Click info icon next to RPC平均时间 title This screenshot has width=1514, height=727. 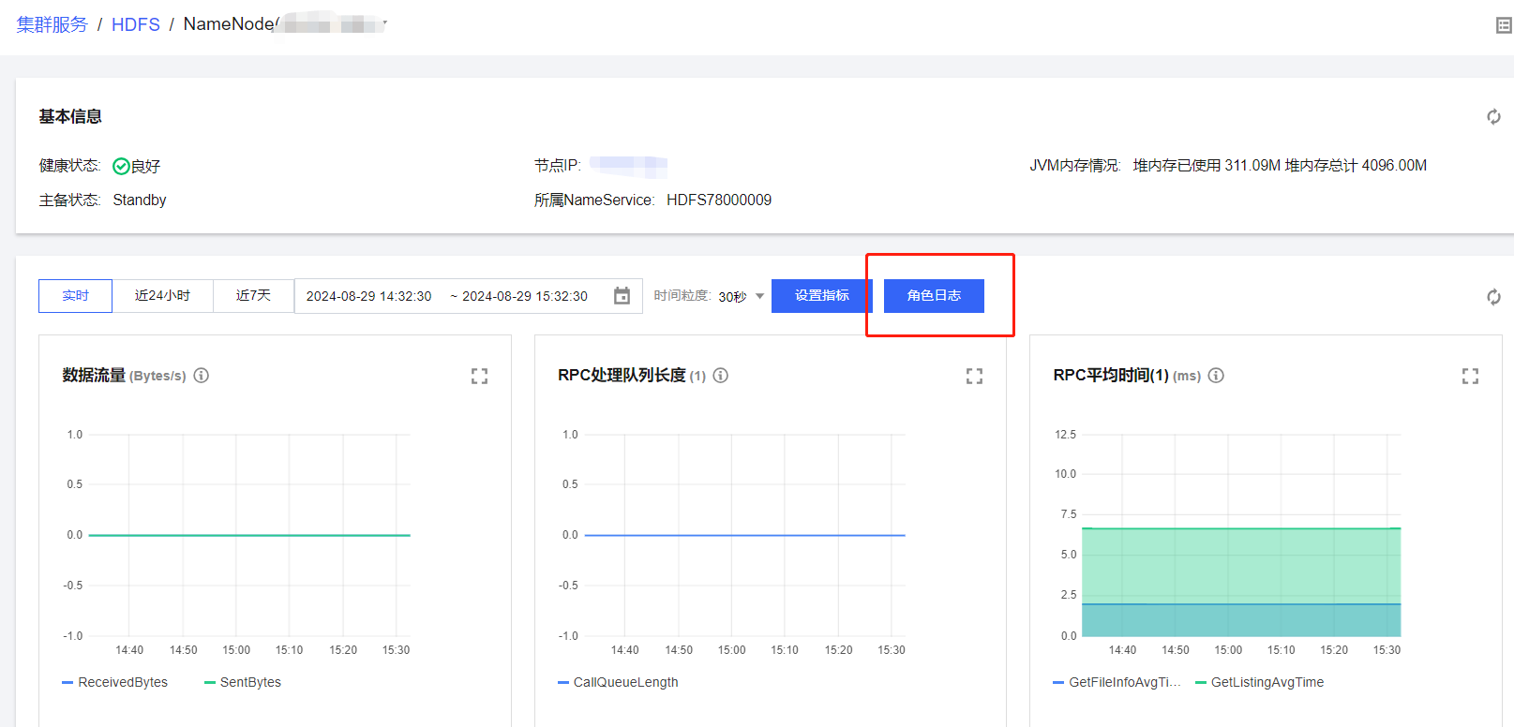point(1216,376)
